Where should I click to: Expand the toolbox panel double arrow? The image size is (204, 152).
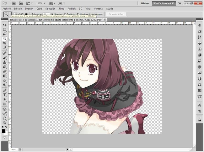pyautogui.click(x=2, y=19)
